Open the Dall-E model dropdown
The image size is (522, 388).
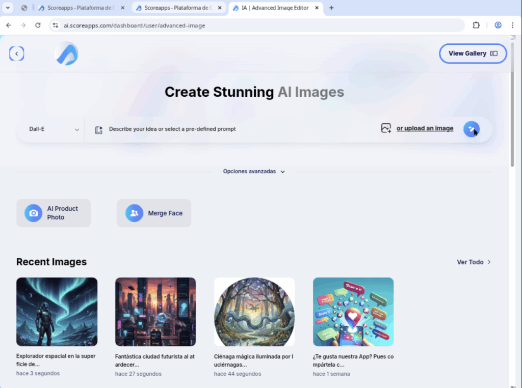54,129
